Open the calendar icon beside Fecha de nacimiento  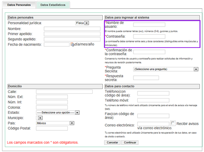(72, 44)
